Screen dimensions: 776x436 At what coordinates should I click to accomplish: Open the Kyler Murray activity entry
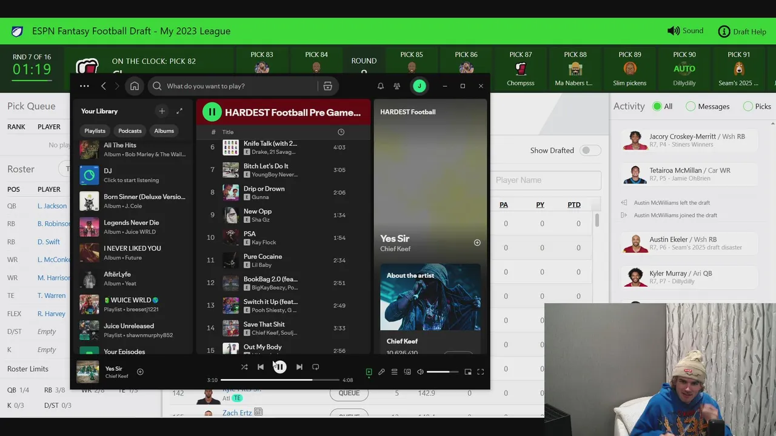pos(690,277)
